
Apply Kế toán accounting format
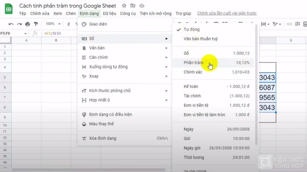tap(213, 86)
